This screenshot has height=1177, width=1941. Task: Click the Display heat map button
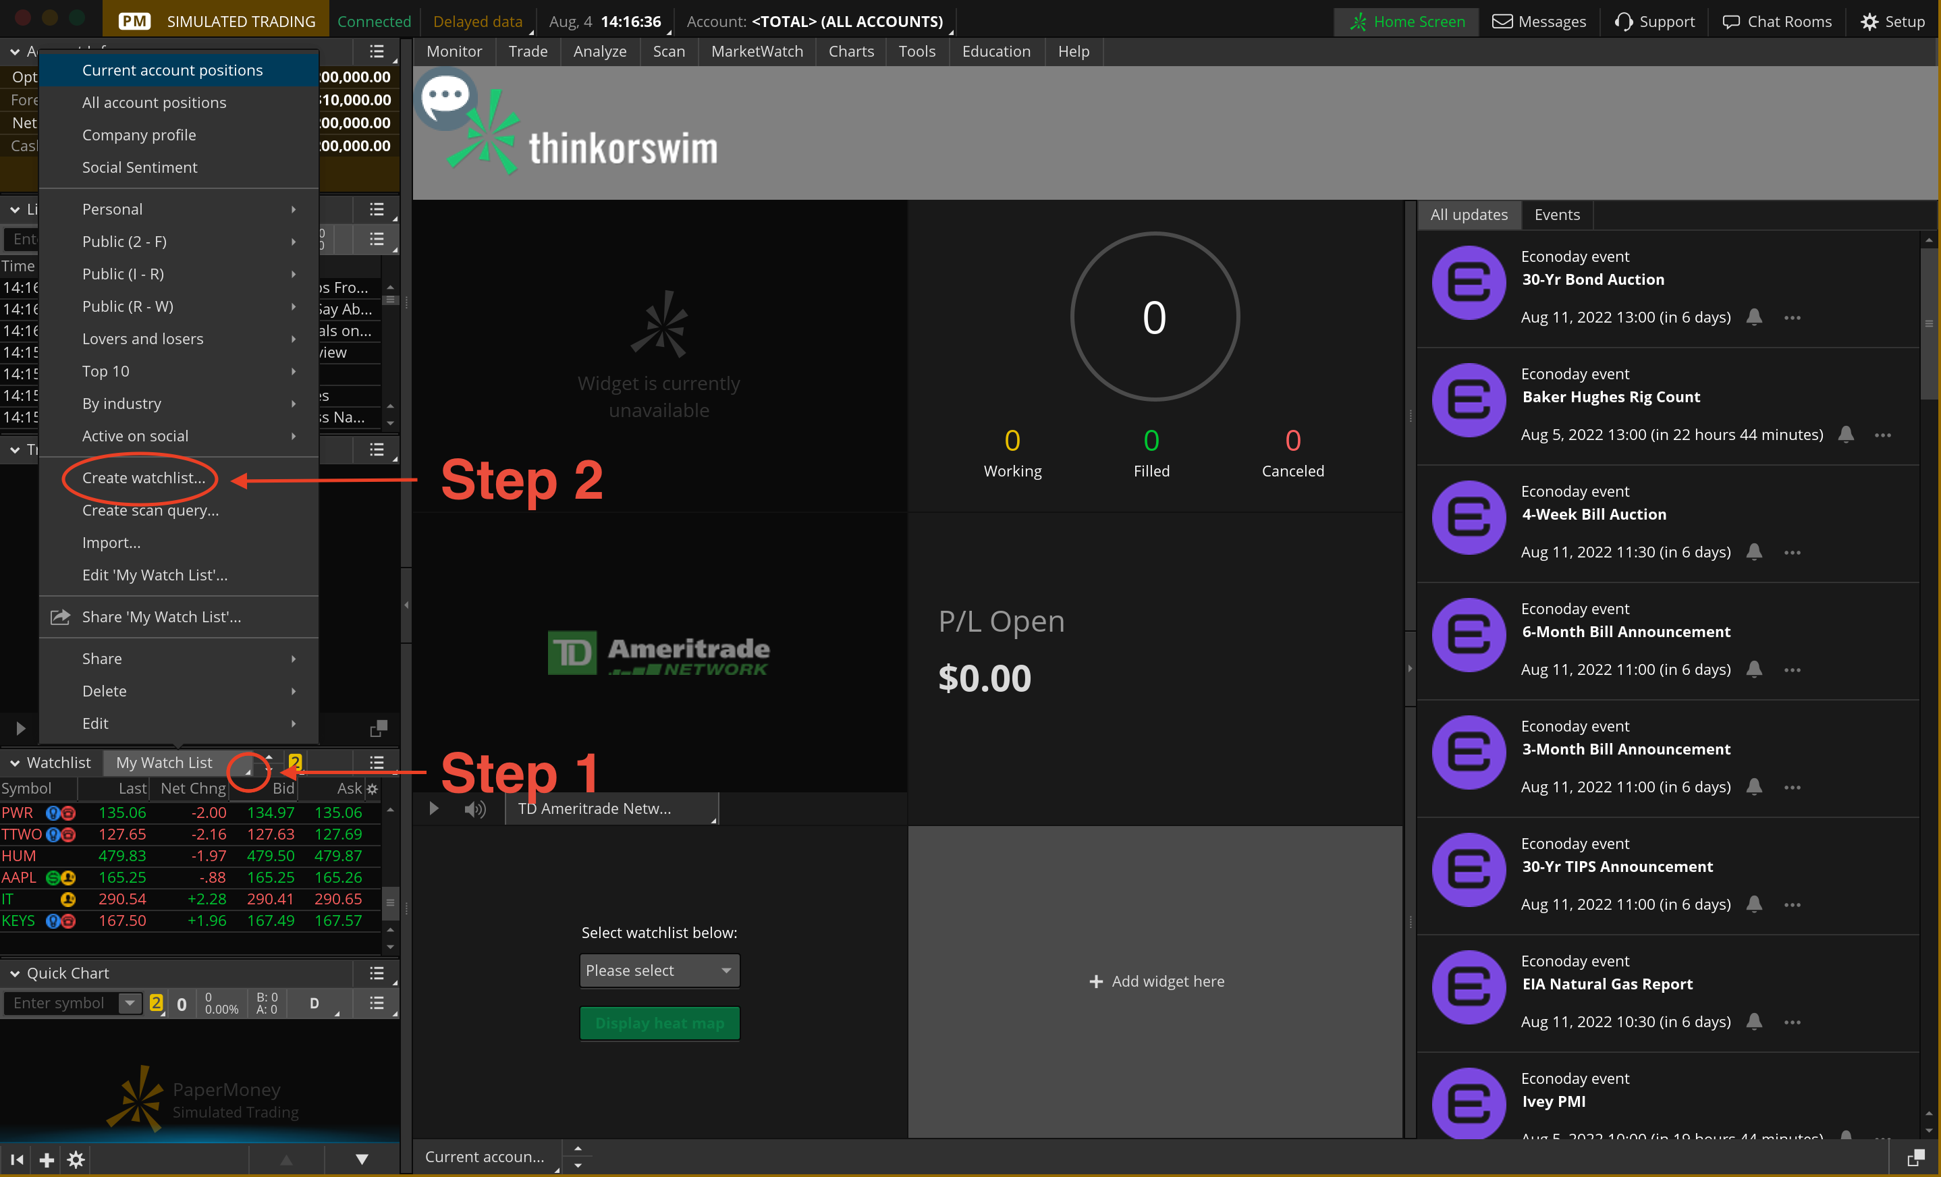coord(659,1022)
